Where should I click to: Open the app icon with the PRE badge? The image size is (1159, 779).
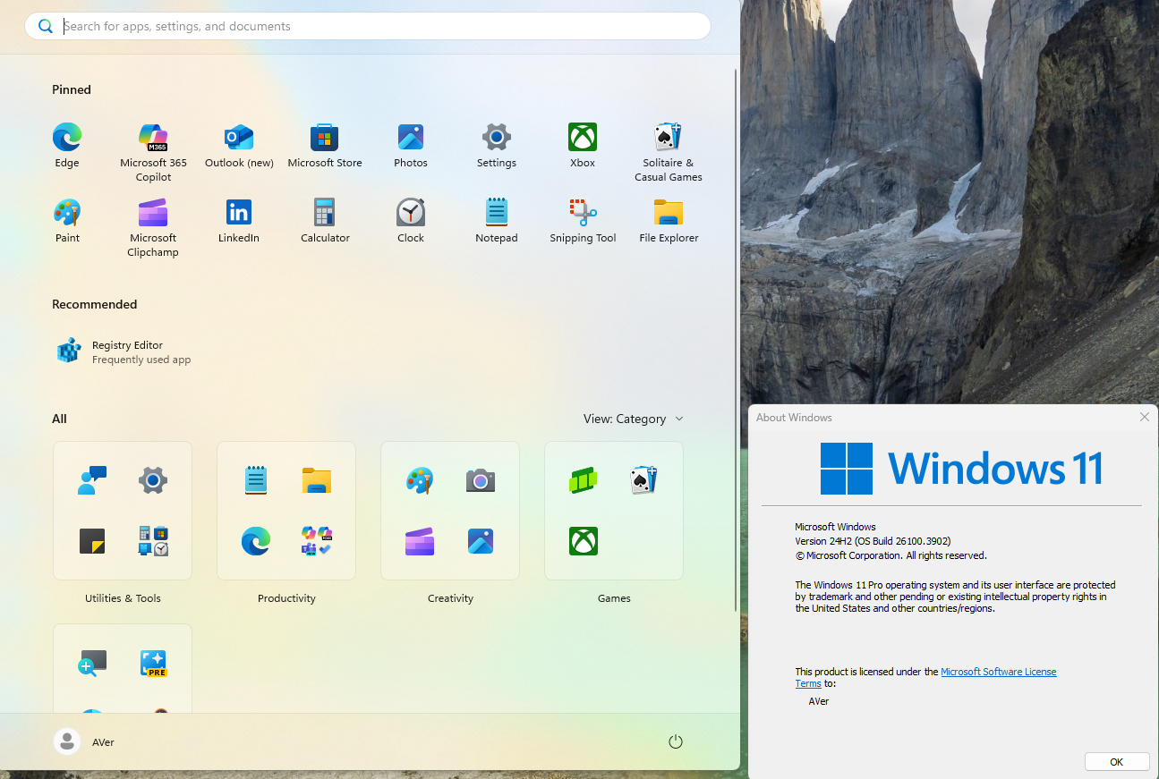pos(153,663)
